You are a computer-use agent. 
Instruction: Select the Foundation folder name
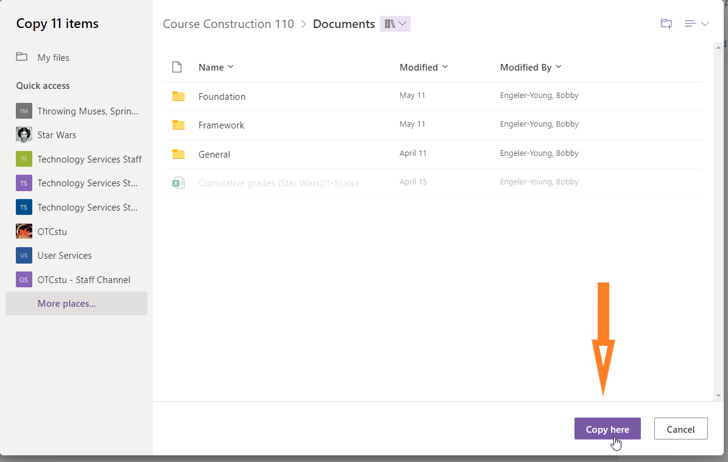tap(222, 97)
